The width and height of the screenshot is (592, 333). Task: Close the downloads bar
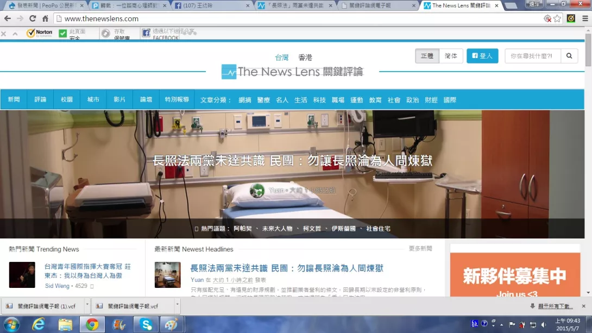[584, 306]
